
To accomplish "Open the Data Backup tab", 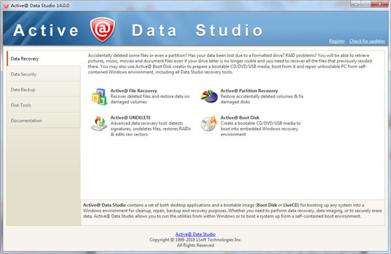I will [44, 90].
